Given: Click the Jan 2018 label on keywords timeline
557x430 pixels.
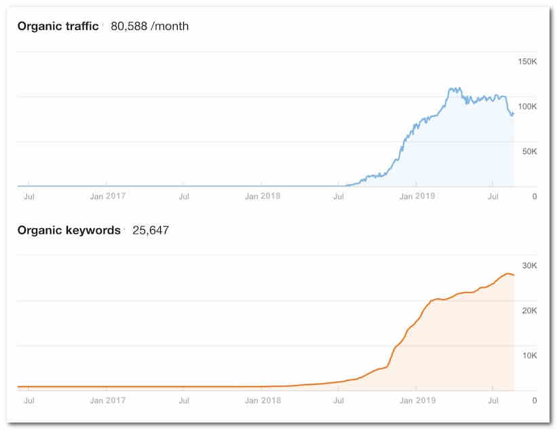Looking at the screenshot, I should coord(263,400).
